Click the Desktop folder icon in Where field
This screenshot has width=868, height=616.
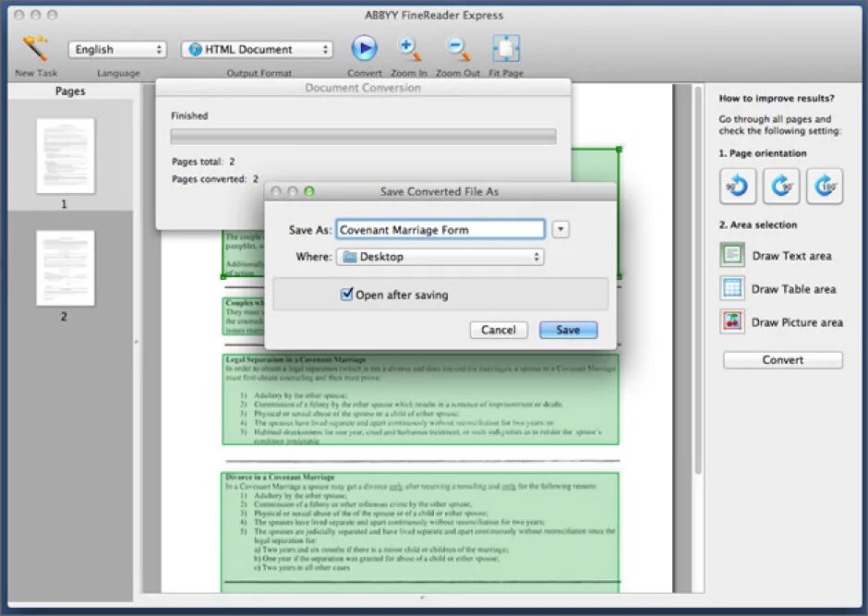(x=350, y=257)
